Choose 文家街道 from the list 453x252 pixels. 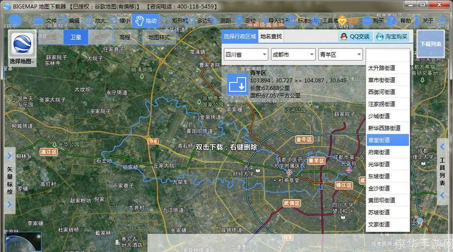[x=387, y=224]
